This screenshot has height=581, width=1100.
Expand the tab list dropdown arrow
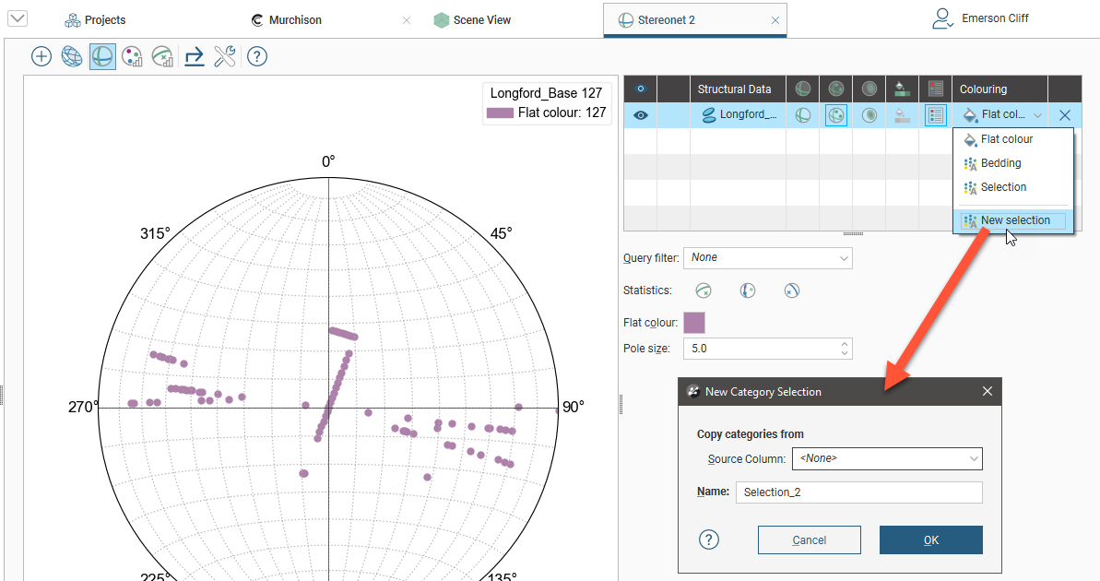[18, 18]
